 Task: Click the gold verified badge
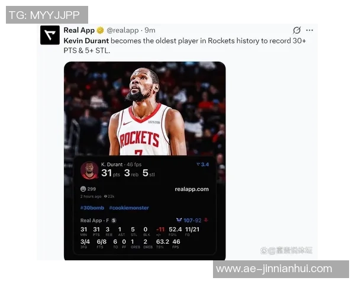click(100, 30)
